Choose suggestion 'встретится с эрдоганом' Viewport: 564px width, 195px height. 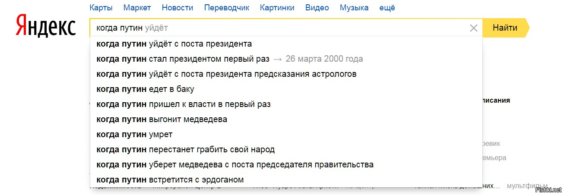point(286,179)
